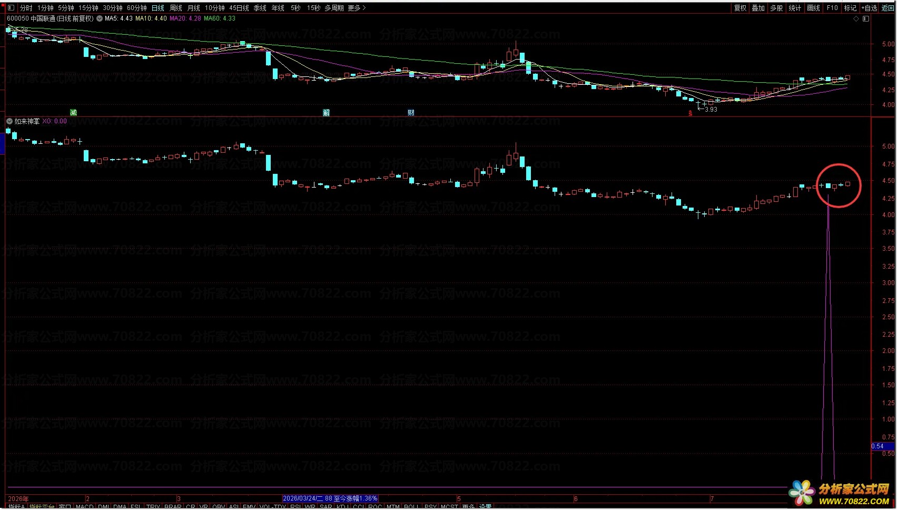Select the ROC indicator tab
The height and width of the screenshot is (510, 898).
376,507
